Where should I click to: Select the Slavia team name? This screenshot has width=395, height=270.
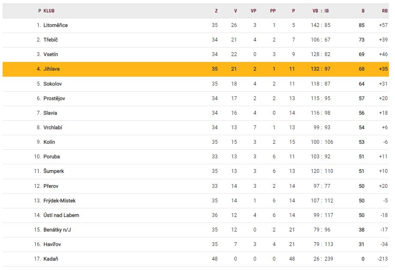point(50,113)
